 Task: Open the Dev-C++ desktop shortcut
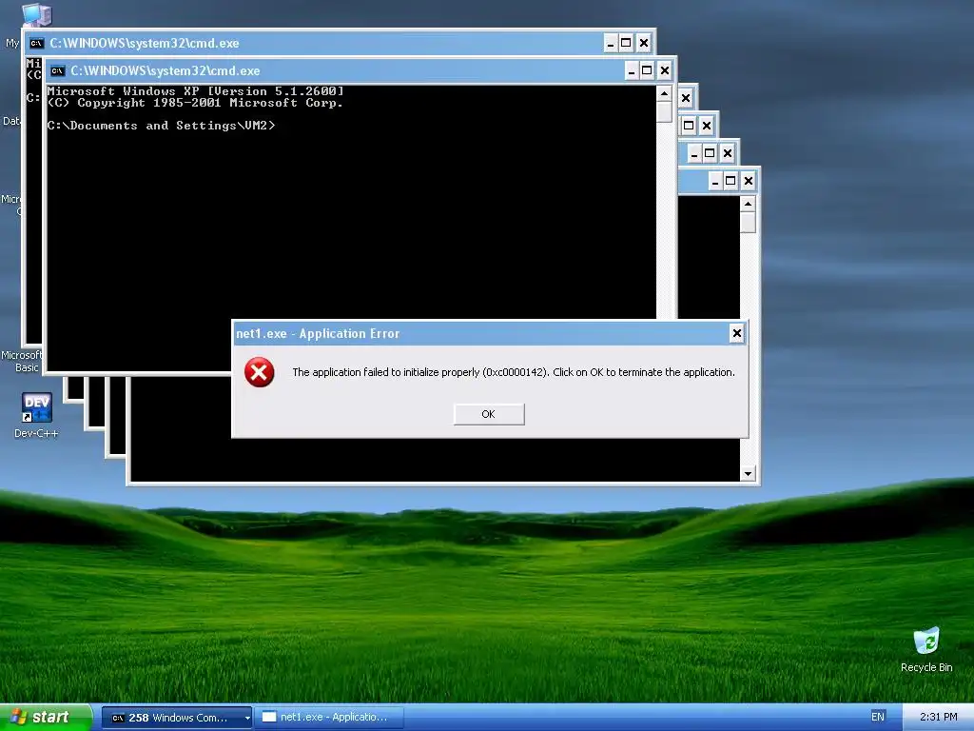point(36,415)
